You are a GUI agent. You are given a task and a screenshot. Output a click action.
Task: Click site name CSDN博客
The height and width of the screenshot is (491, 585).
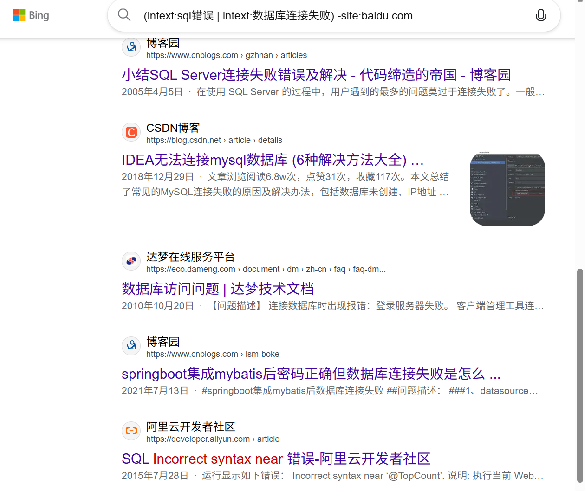pos(173,128)
